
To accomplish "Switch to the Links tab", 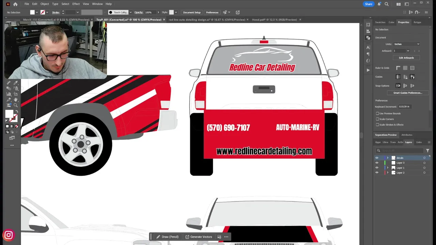I will pos(419,142).
